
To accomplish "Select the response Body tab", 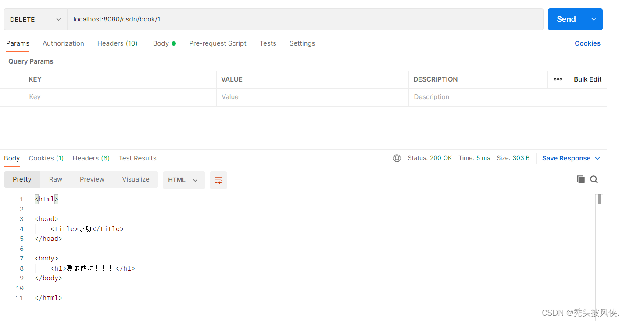I will [12, 158].
